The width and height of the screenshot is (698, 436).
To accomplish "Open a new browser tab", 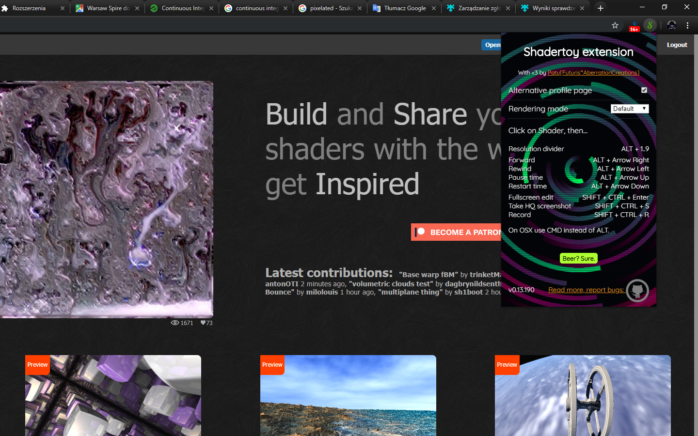I will (x=601, y=8).
